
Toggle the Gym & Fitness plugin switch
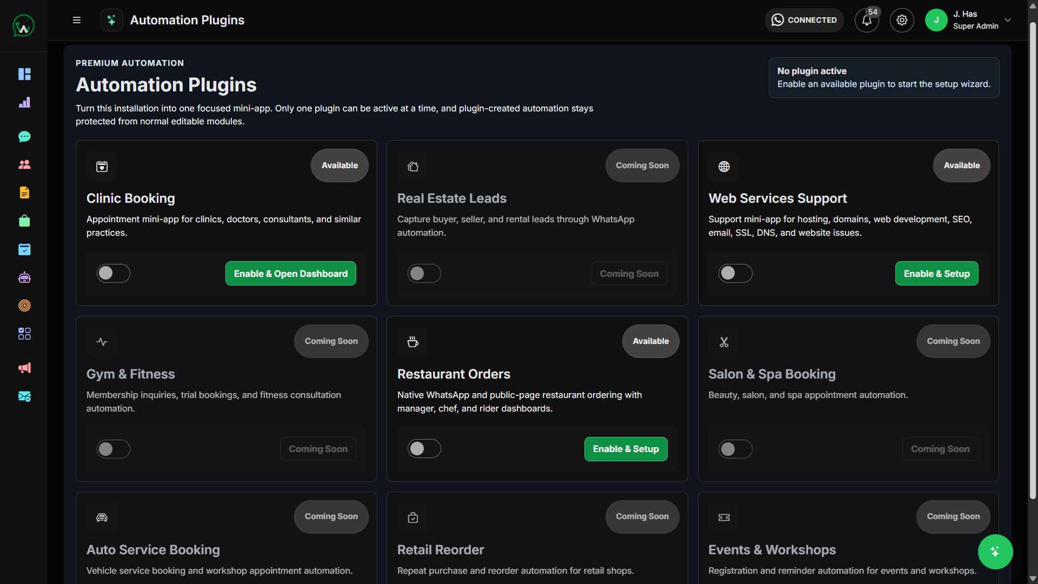pos(114,449)
